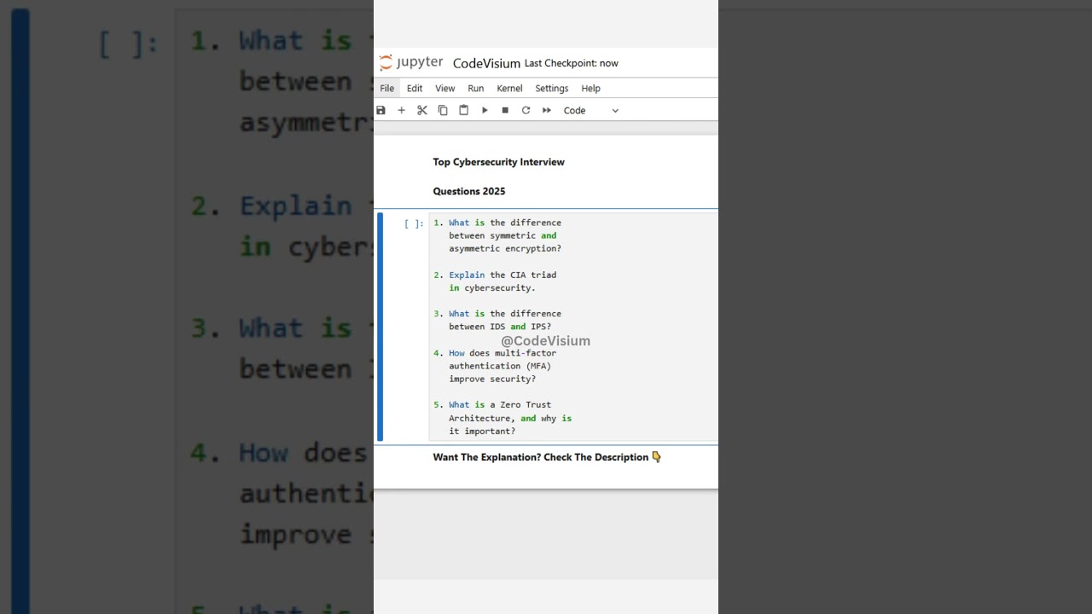
Task: Copy the selected cell icon
Action: [x=443, y=110]
